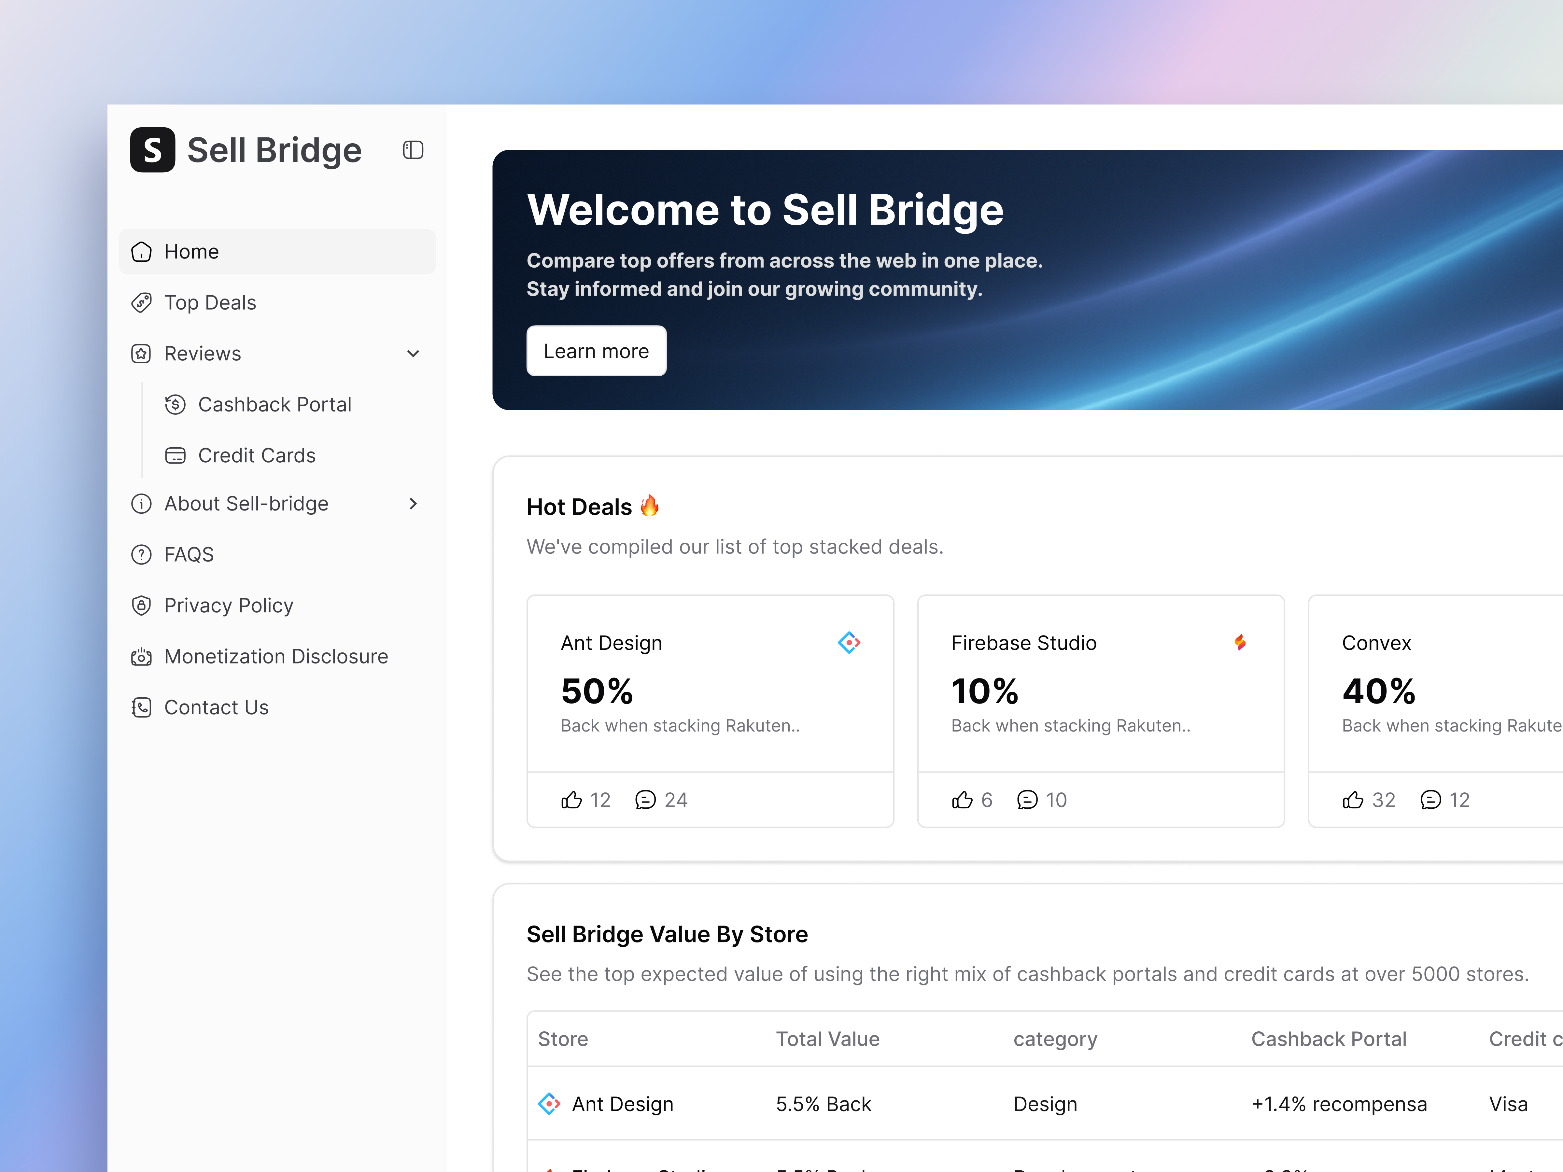Go to Contact Us page
Viewport: 1563px width, 1172px height.
(x=277, y=707)
